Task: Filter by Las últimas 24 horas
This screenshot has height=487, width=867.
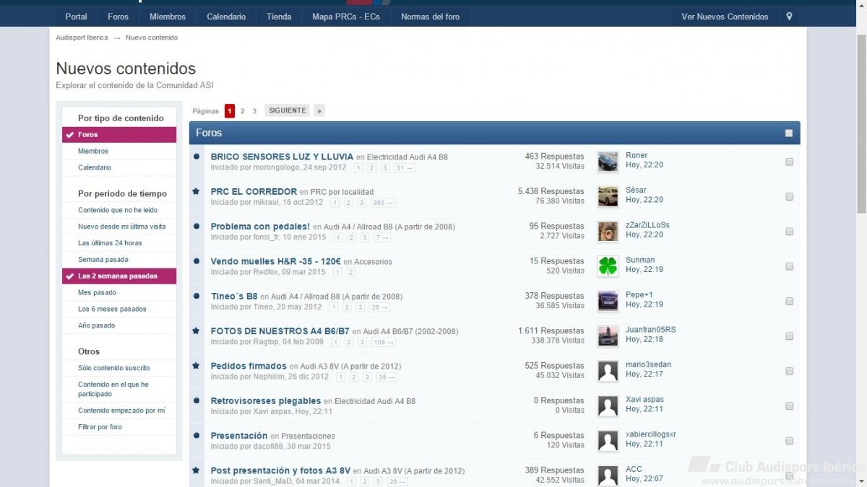Action: [x=110, y=243]
